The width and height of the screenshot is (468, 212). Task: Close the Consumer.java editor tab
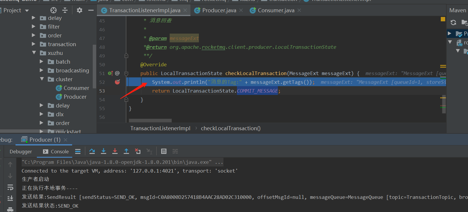(x=299, y=10)
